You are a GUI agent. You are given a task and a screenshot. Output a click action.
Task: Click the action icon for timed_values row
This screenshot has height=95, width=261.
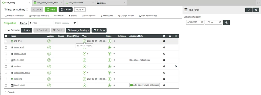coord(49,85)
